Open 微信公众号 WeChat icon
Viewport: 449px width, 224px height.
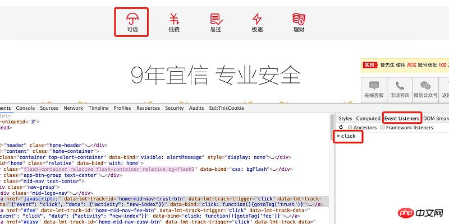pyautogui.click(x=425, y=86)
